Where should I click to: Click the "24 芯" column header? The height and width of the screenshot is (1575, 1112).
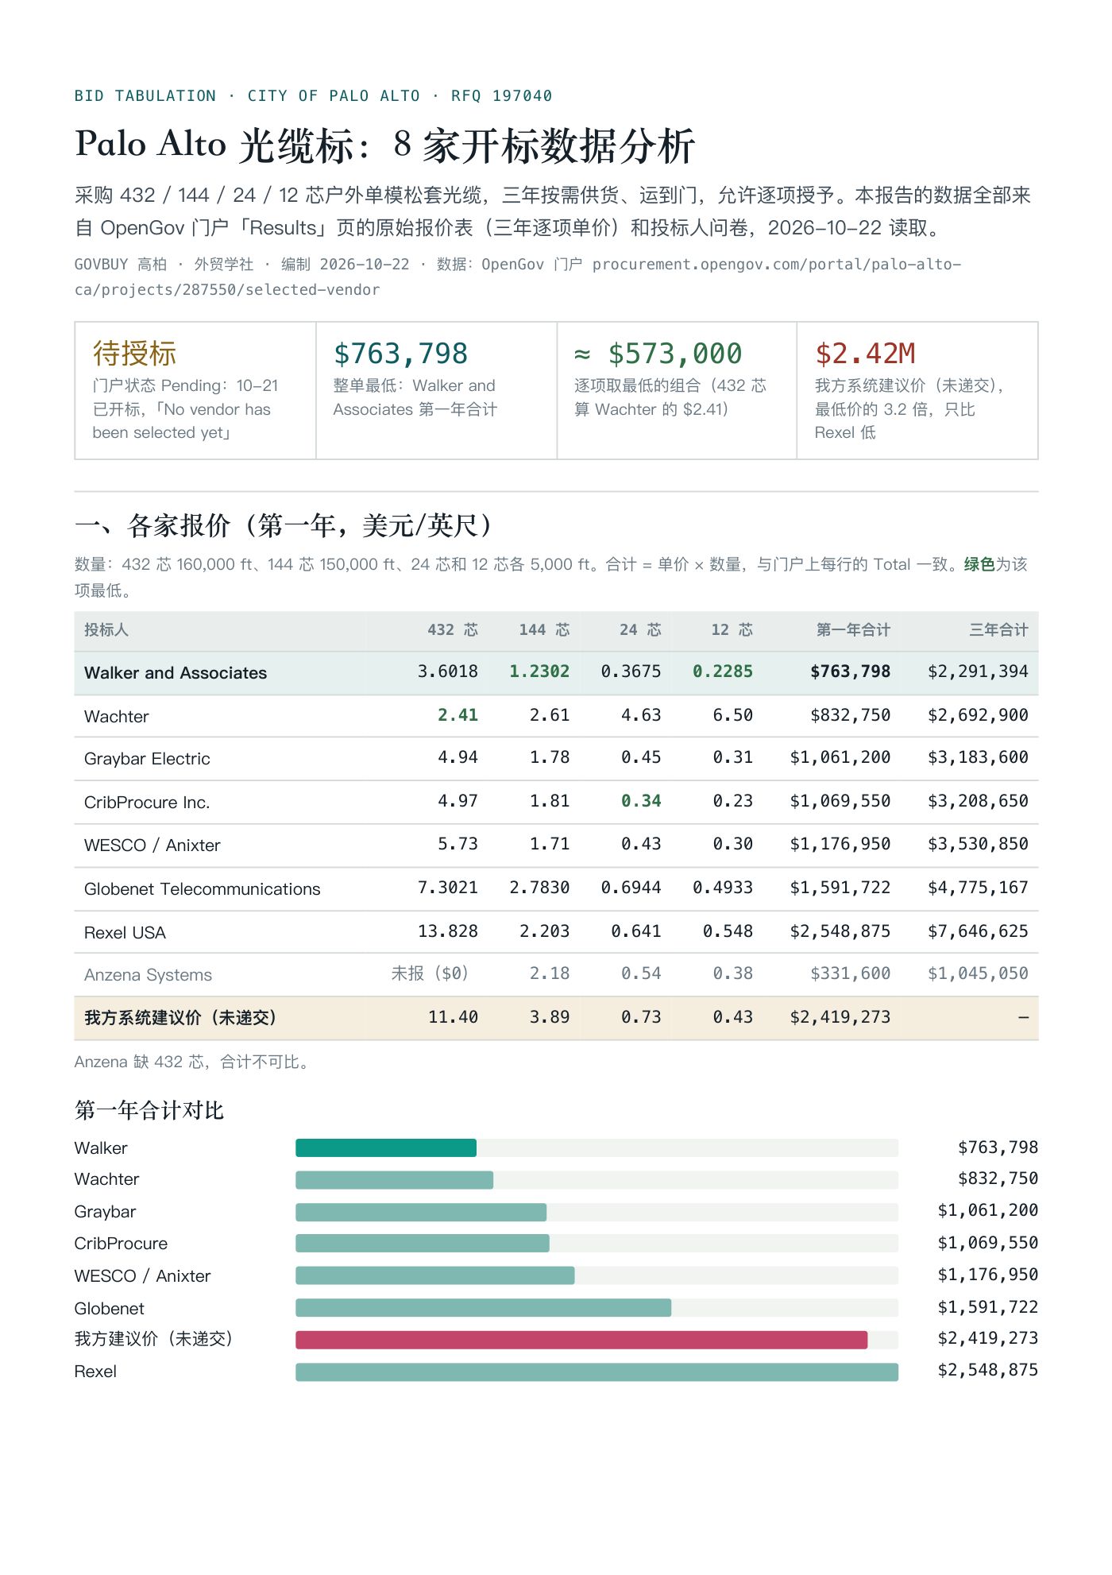(640, 630)
